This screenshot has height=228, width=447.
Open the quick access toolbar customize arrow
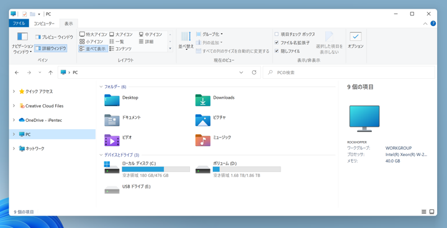(39, 14)
